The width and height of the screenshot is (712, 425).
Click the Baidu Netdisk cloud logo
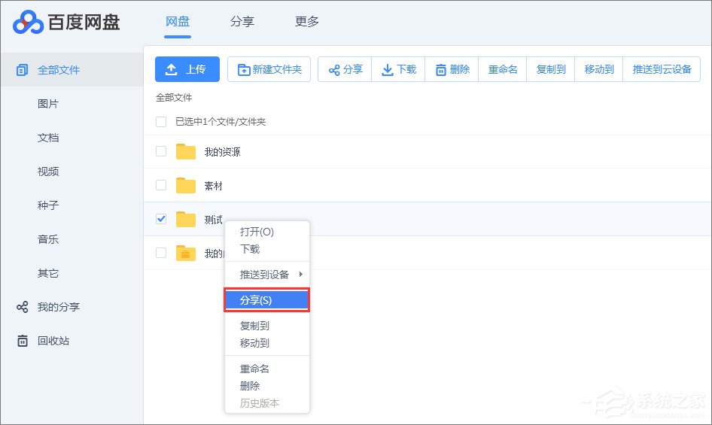coord(29,23)
